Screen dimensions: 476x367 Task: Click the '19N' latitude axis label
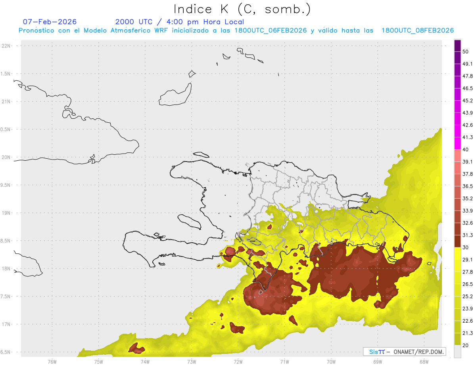tap(6, 213)
